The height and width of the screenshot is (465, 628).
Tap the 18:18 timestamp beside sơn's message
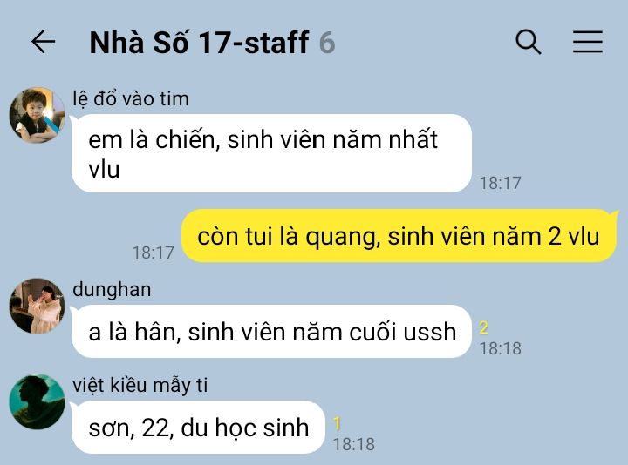[353, 444]
